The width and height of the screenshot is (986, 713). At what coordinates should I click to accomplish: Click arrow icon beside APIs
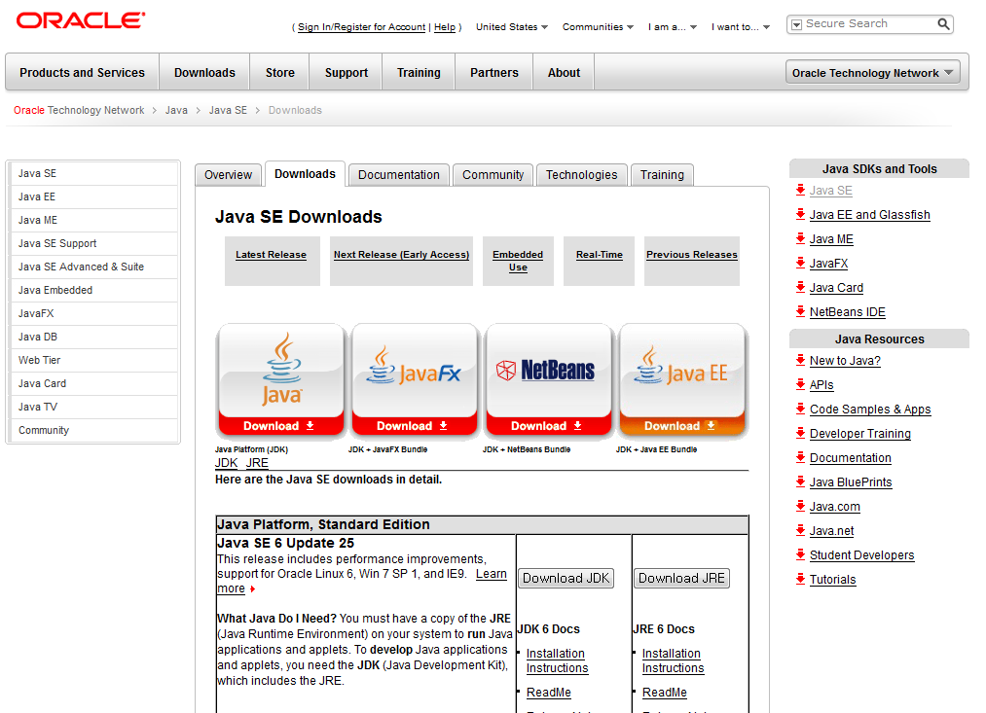(x=800, y=384)
